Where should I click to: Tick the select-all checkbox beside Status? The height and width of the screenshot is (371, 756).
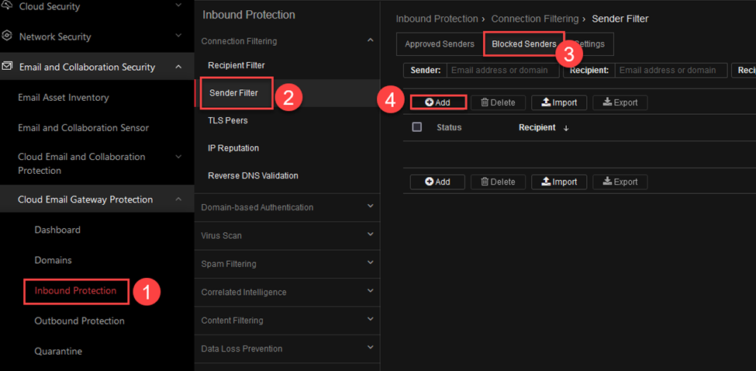coord(417,127)
